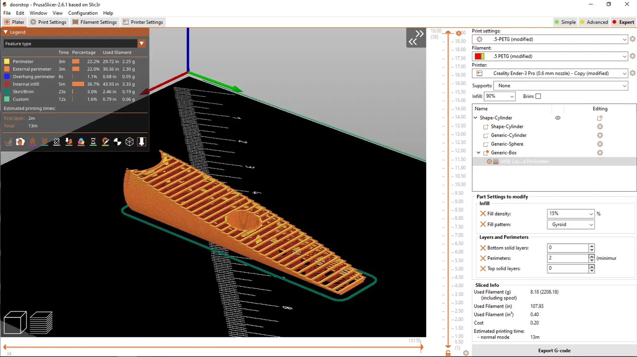
Task: Enable the Brim checkbox
Action: click(x=538, y=96)
